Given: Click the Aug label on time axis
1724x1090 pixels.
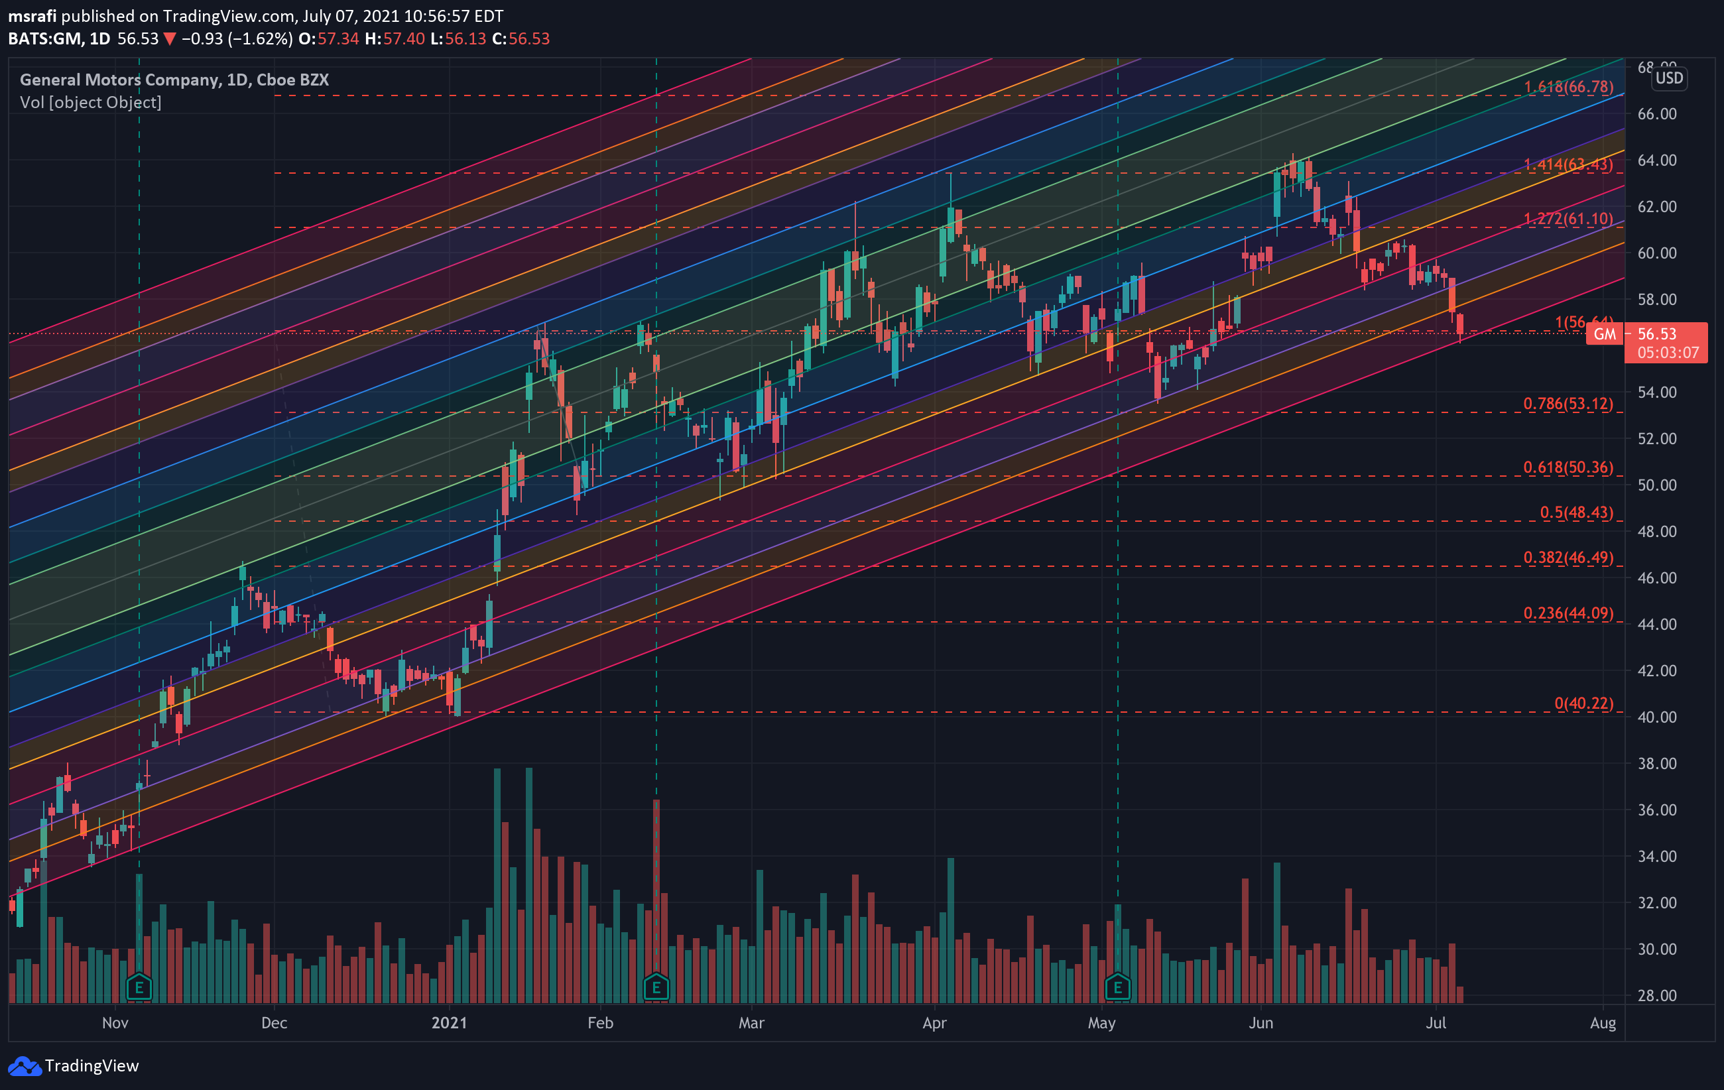Looking at the screenshot, I should click(x=1603, y=1023).
